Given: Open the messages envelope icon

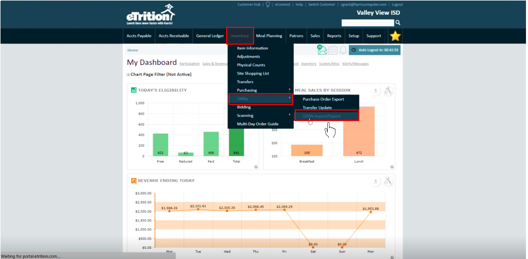Looking at the screenshot, I should pyautogui.click(x=322, y=50).
